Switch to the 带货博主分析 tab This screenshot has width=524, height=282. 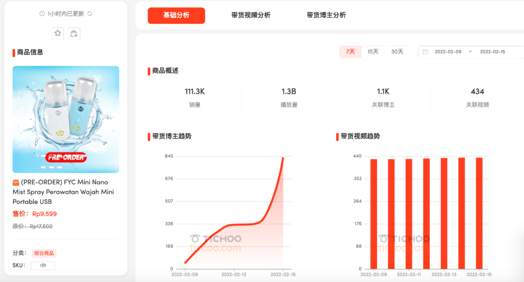click(x=326, y=16)
